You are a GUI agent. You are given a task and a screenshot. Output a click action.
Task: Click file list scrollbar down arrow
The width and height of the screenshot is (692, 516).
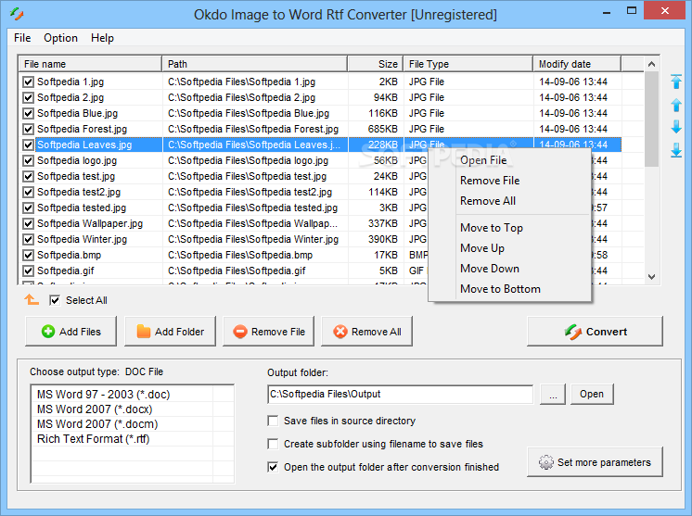click(x=651, y=277)
